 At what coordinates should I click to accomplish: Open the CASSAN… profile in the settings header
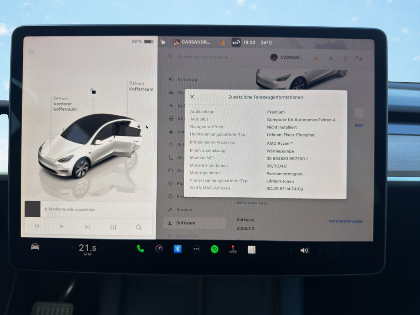[286, 57]
